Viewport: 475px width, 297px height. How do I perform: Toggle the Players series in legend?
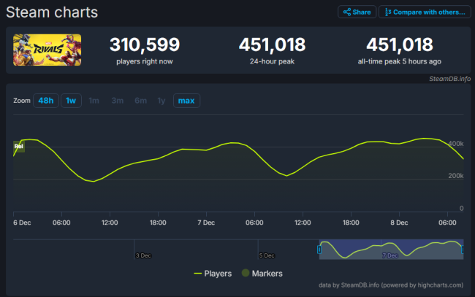pyautogui.click(x=213, y=274)
